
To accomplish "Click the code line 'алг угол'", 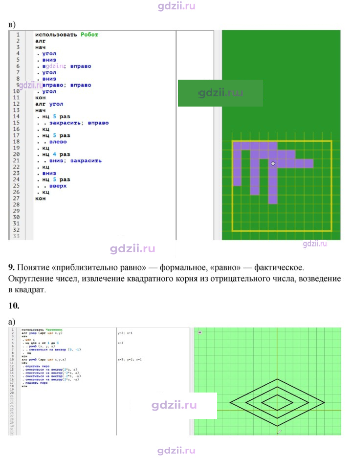I will [49, 104].
